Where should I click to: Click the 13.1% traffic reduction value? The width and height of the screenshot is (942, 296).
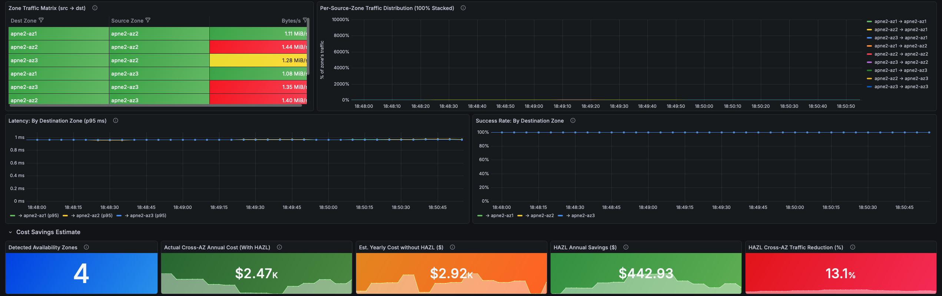pos(840,274)
